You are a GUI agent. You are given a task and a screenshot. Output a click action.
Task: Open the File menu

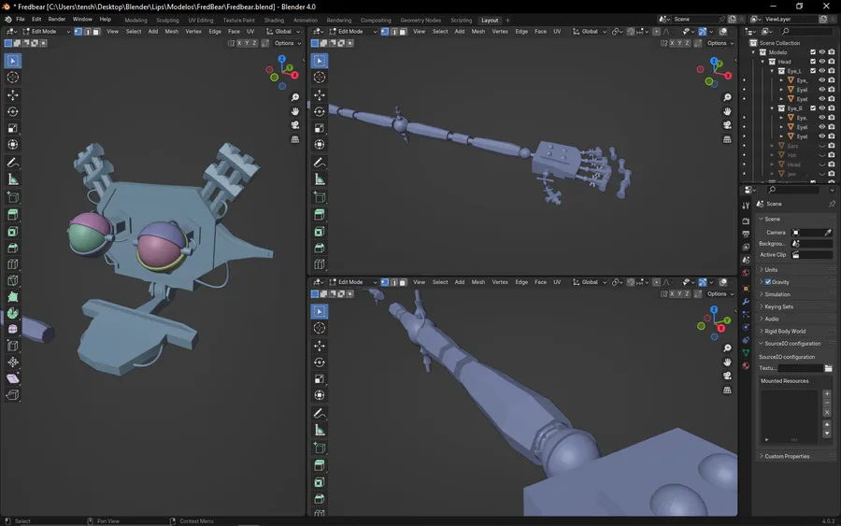click(21, 20)
